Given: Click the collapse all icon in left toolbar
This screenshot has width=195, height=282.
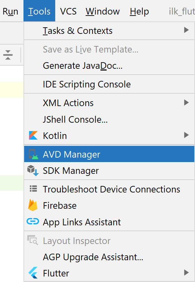Looking at the screenshot, I should click(8, 55).
